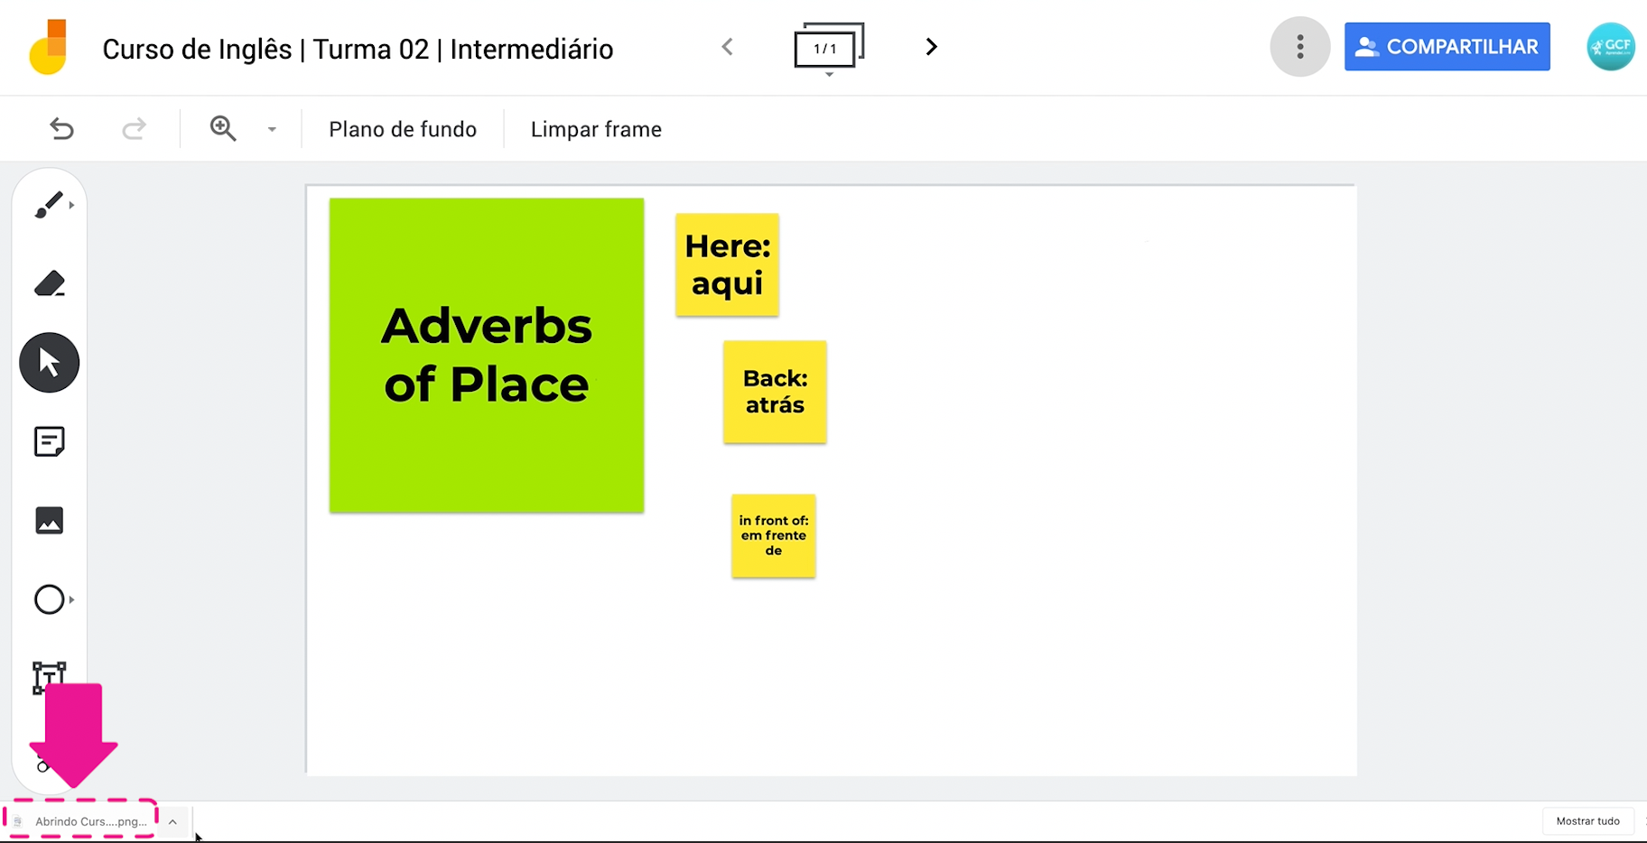Rename the Curso de Inglês jam title

[358, 49]
